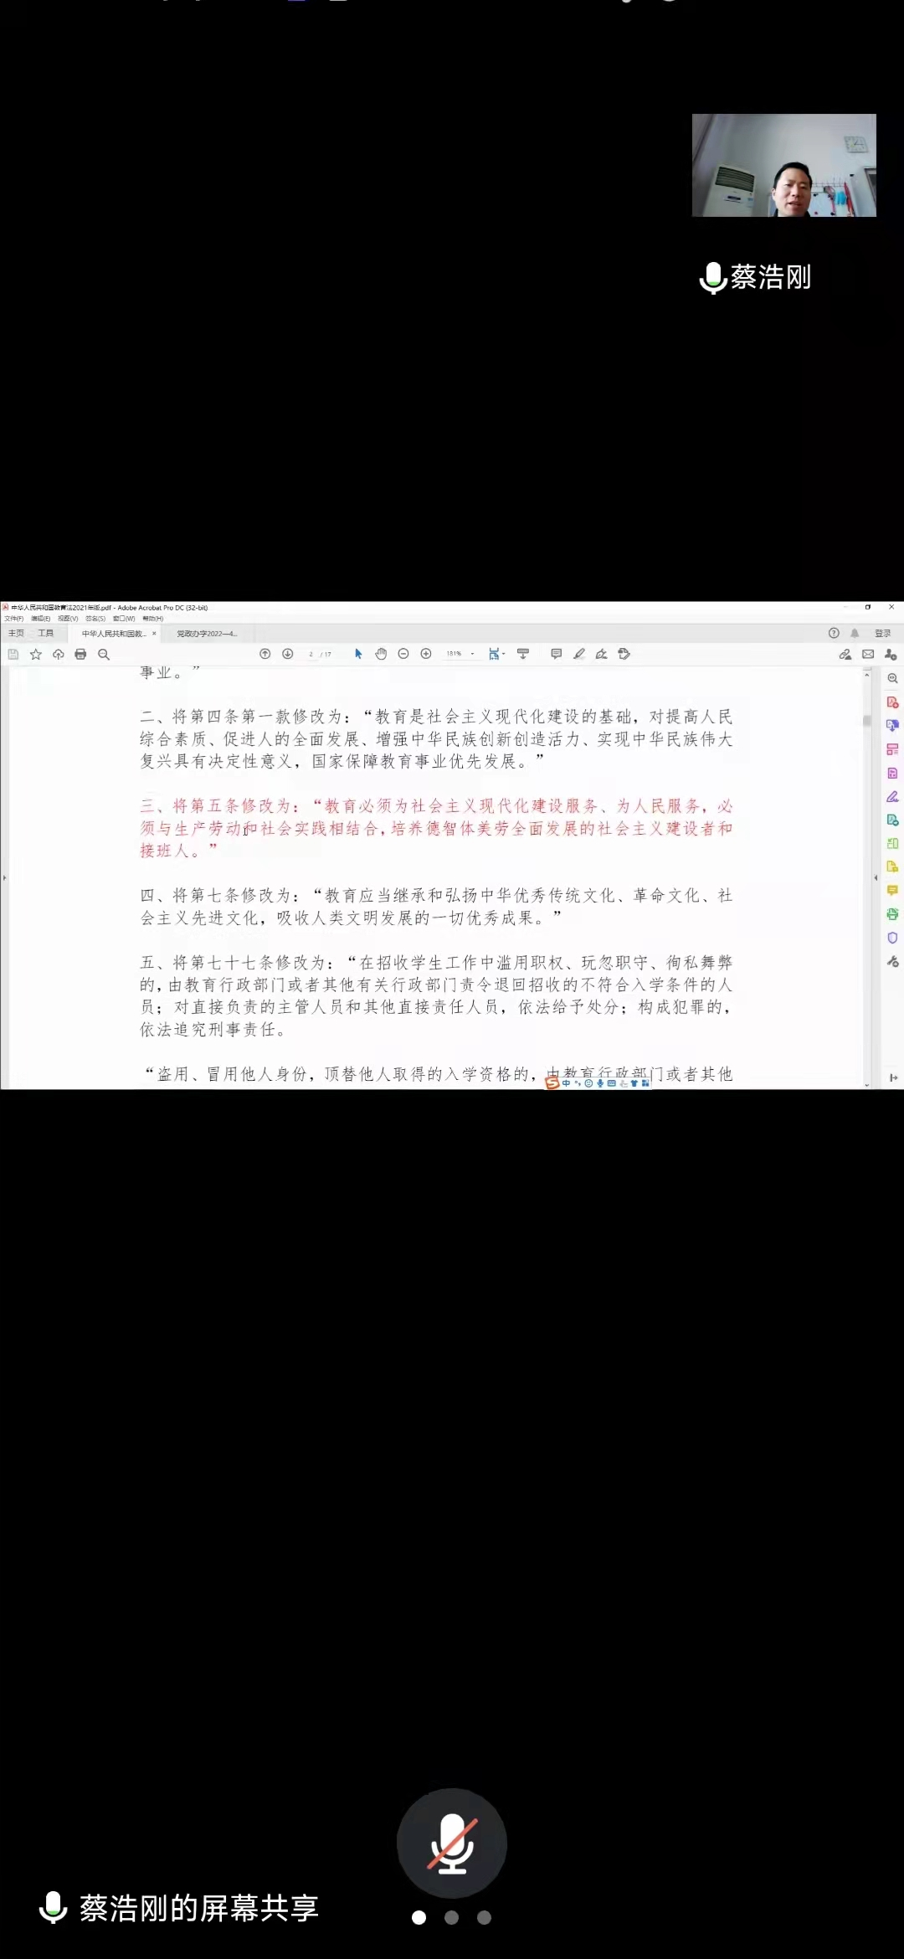Click the zoom in plus button
Screen dimensions: 904x1959
click(x=426, y=654)
